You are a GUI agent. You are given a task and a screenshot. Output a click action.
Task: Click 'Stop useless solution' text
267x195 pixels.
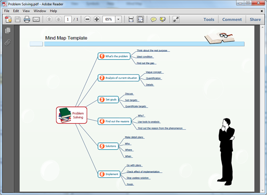(x=138, y=178)
